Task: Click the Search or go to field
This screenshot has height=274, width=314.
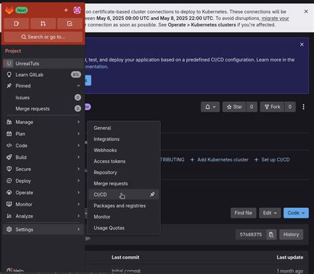Action: pyautogui.click(x=43, y=37)
